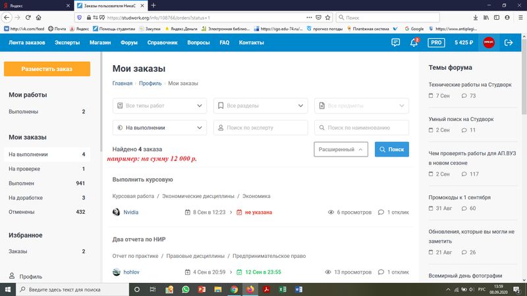Toggle the 'Расширенный' search expander

[341, 149]
